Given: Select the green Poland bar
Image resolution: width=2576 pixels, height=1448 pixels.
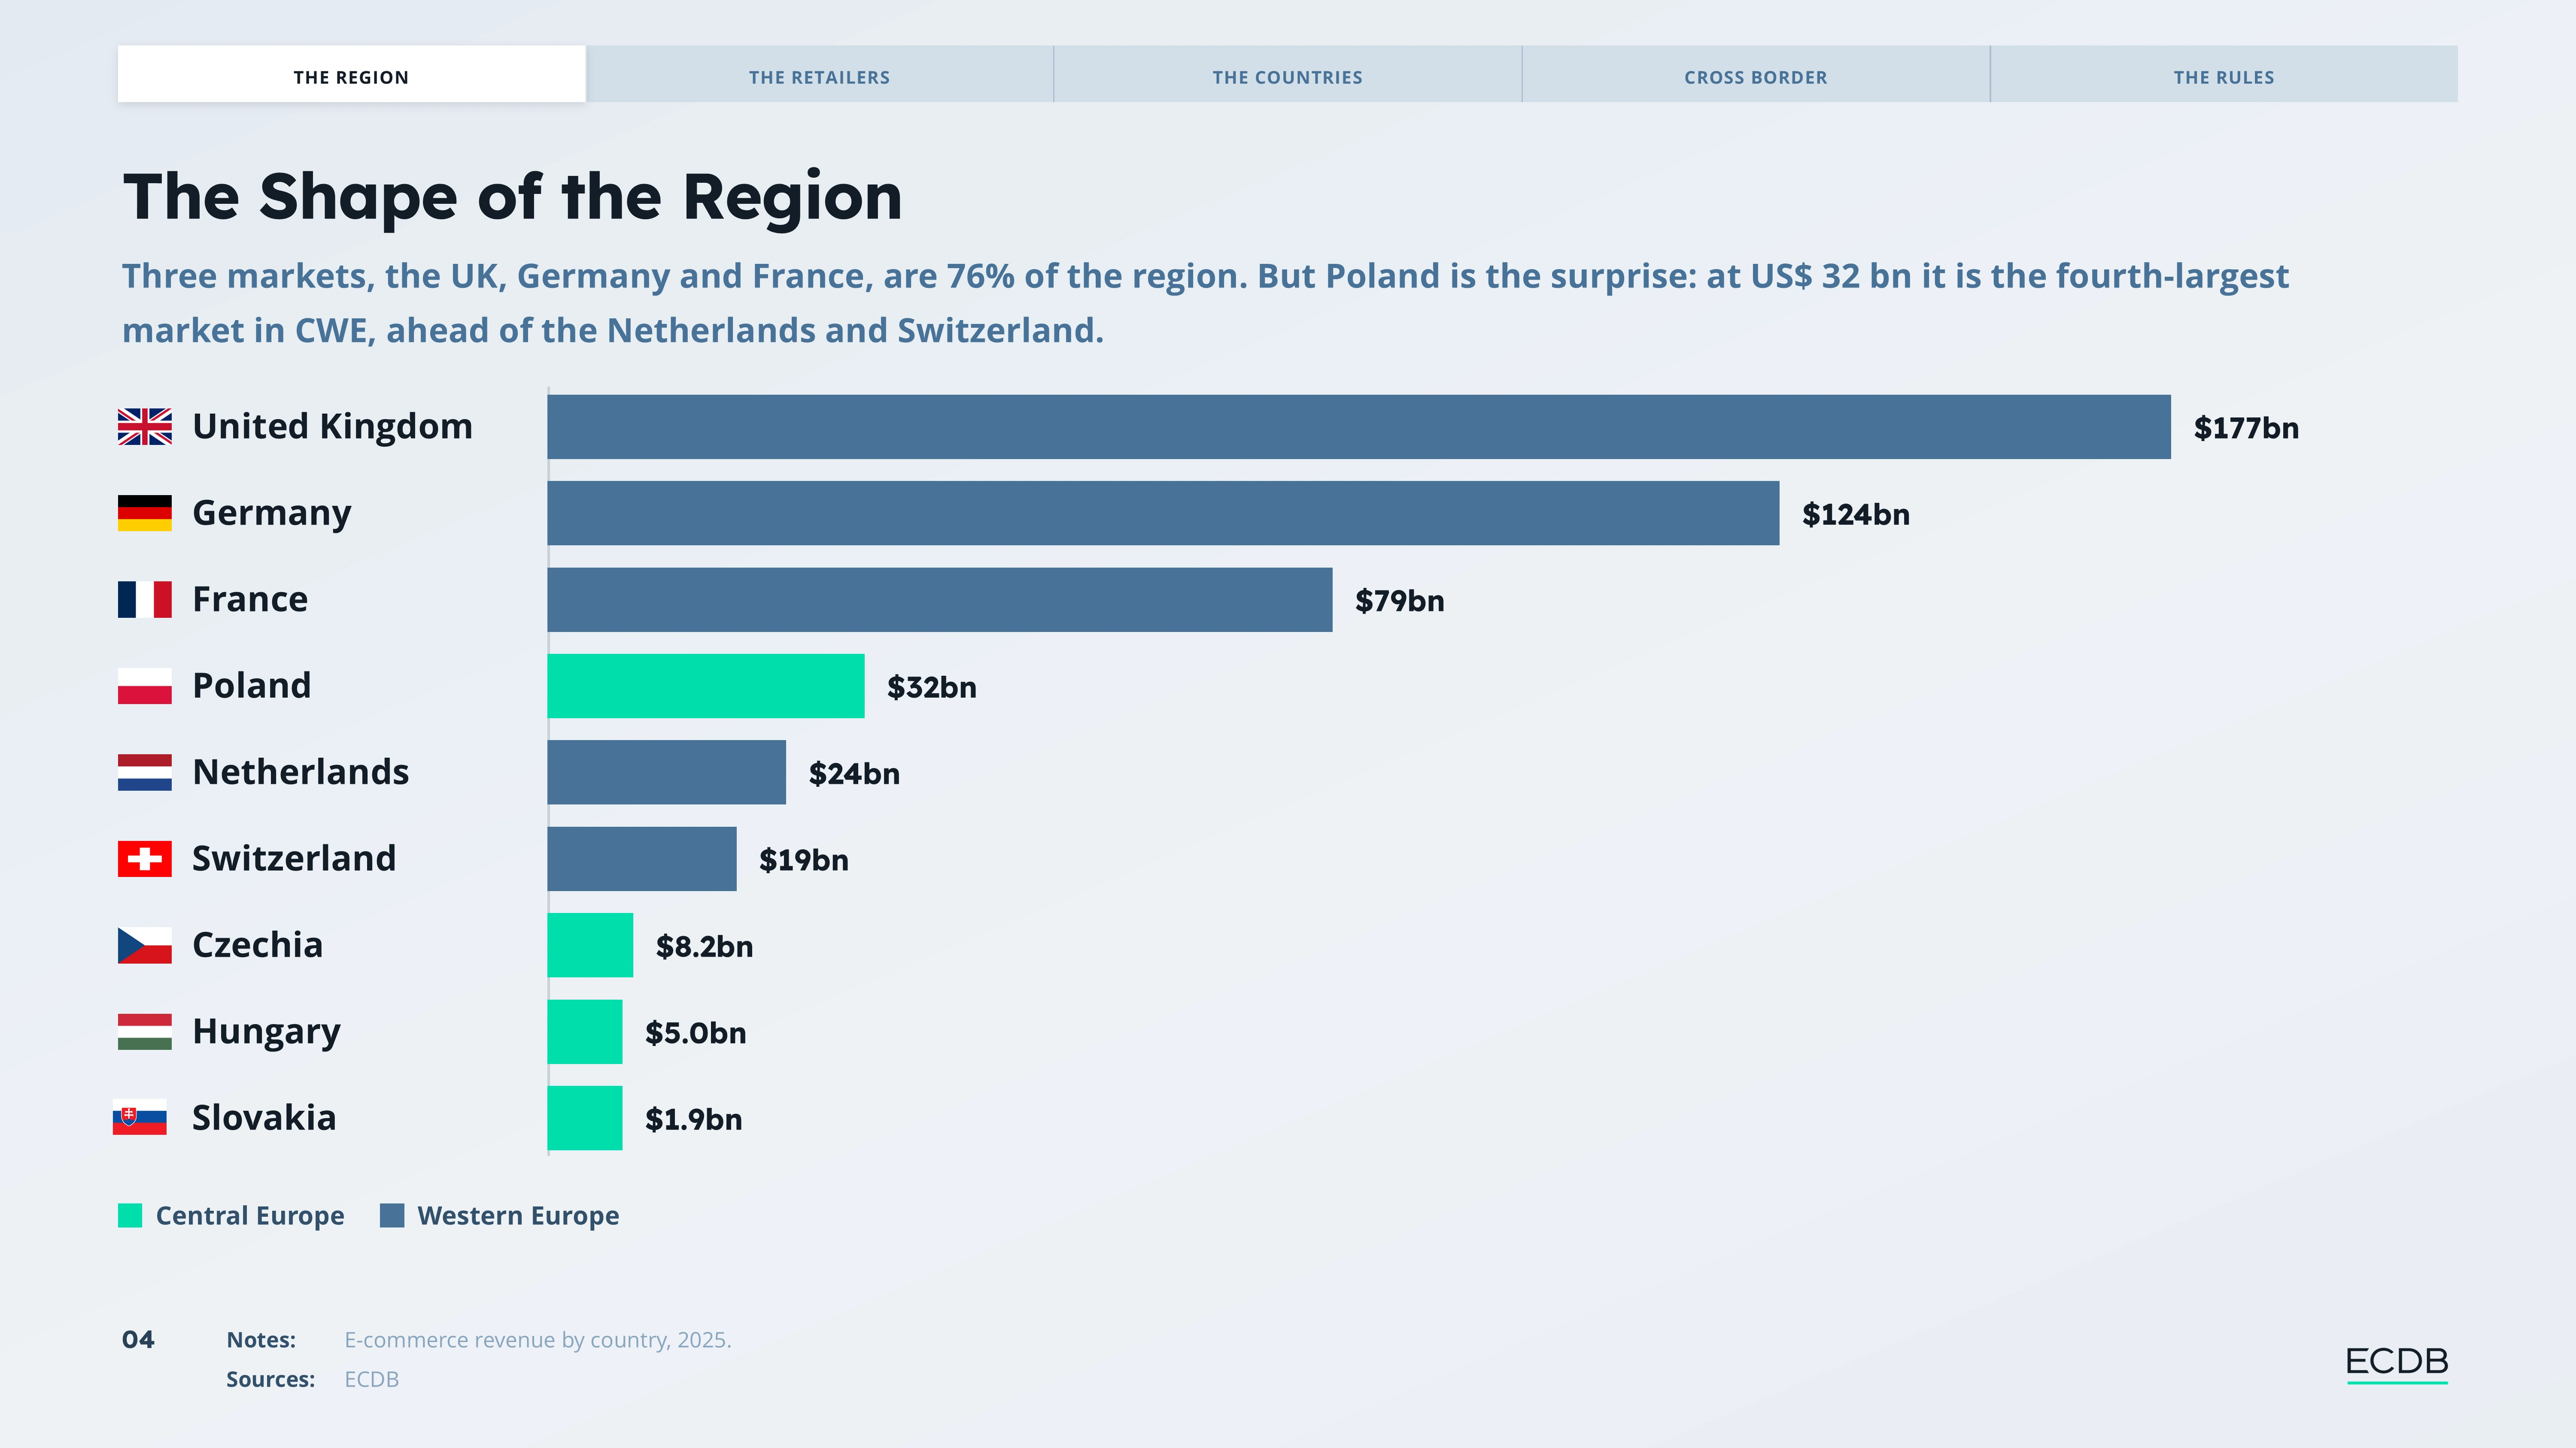Looking at the screenshot, I should coord(706,686).
